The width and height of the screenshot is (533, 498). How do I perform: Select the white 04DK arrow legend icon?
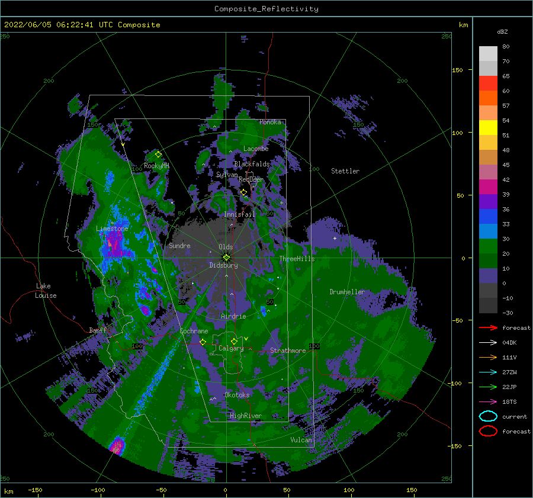point(488,342)
